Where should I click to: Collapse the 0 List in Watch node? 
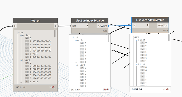tap(21, 36)
